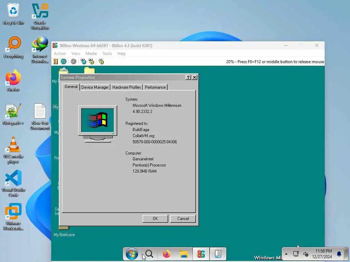Select the Firefox desktop icon
The height and width of the screenshot is (262, 350).
tap(13, 81)
